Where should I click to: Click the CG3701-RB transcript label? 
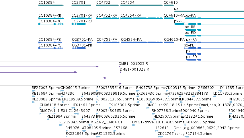[x=81, y=21]
